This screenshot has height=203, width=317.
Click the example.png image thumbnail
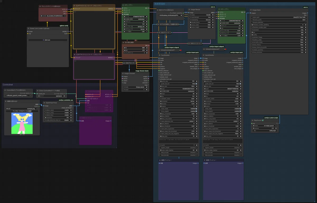pos(22,123)
